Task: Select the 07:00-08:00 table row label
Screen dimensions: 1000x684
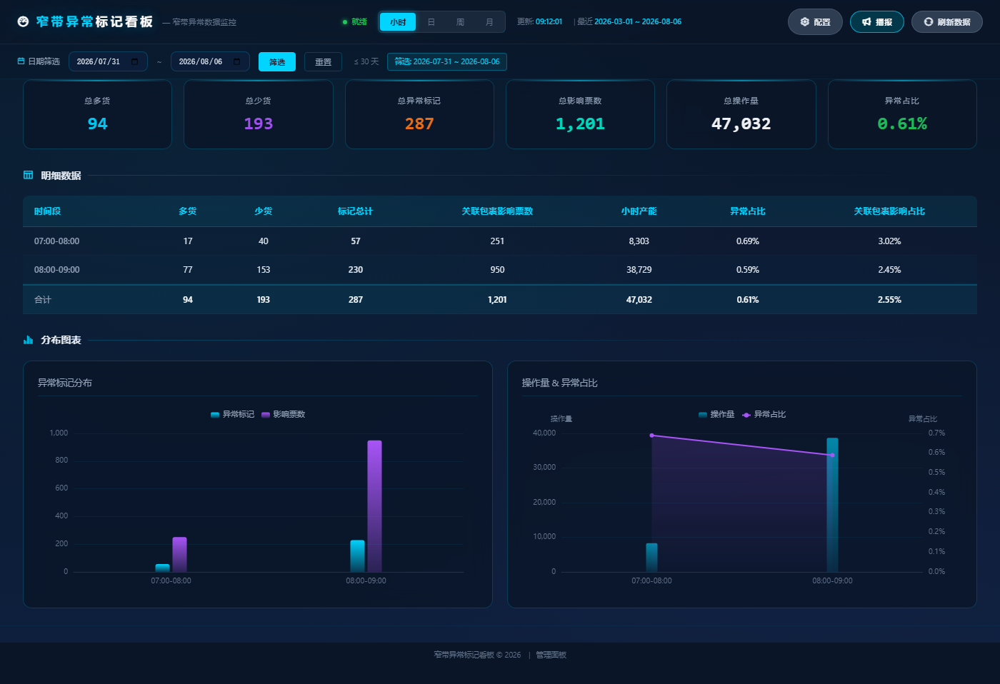Action: coord(57,241)
